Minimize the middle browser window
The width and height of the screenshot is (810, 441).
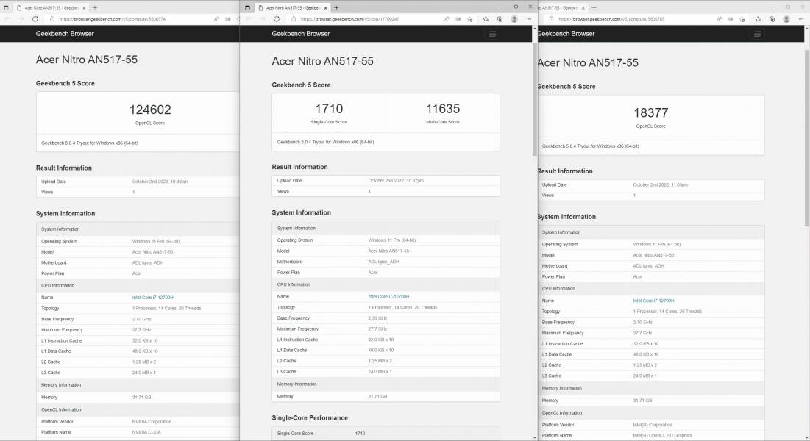pos(501,7)
